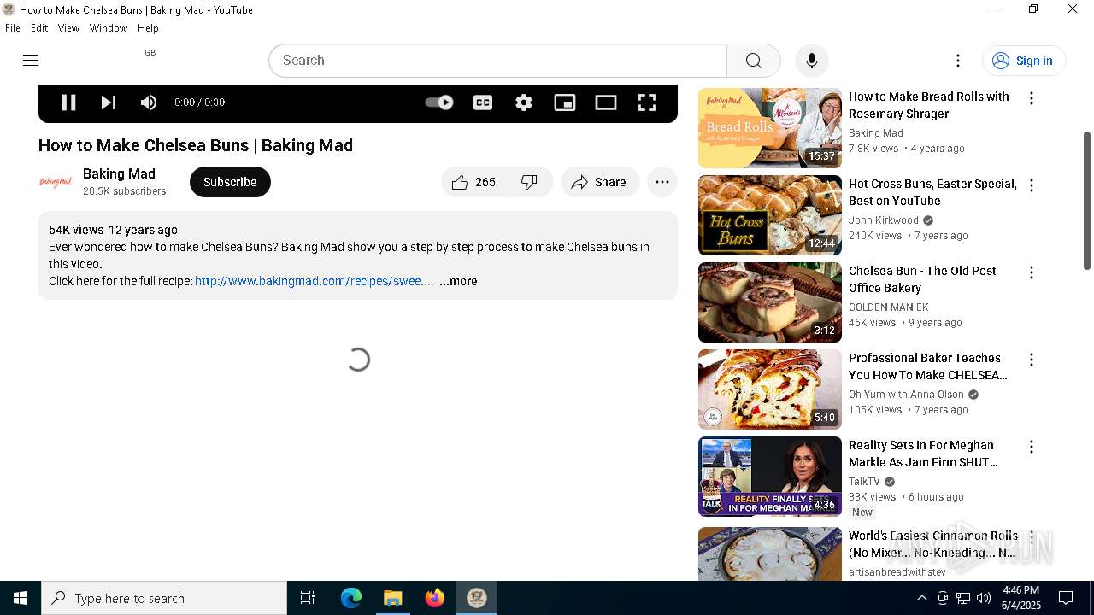Skip to next video with Next icon
Screen dimensions: 1094x615
tap(109, 102)
